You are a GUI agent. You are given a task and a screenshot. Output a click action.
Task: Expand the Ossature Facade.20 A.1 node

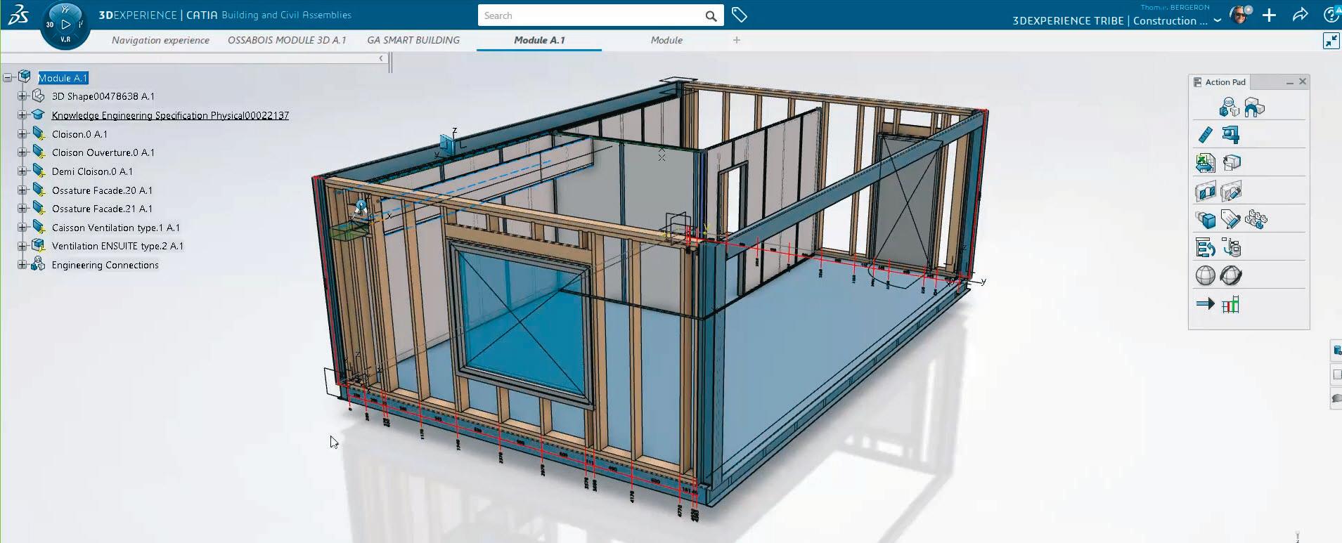22,190
